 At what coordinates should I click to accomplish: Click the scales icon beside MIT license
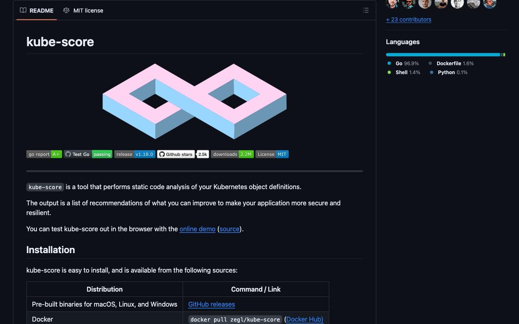(x=66, y=11)
